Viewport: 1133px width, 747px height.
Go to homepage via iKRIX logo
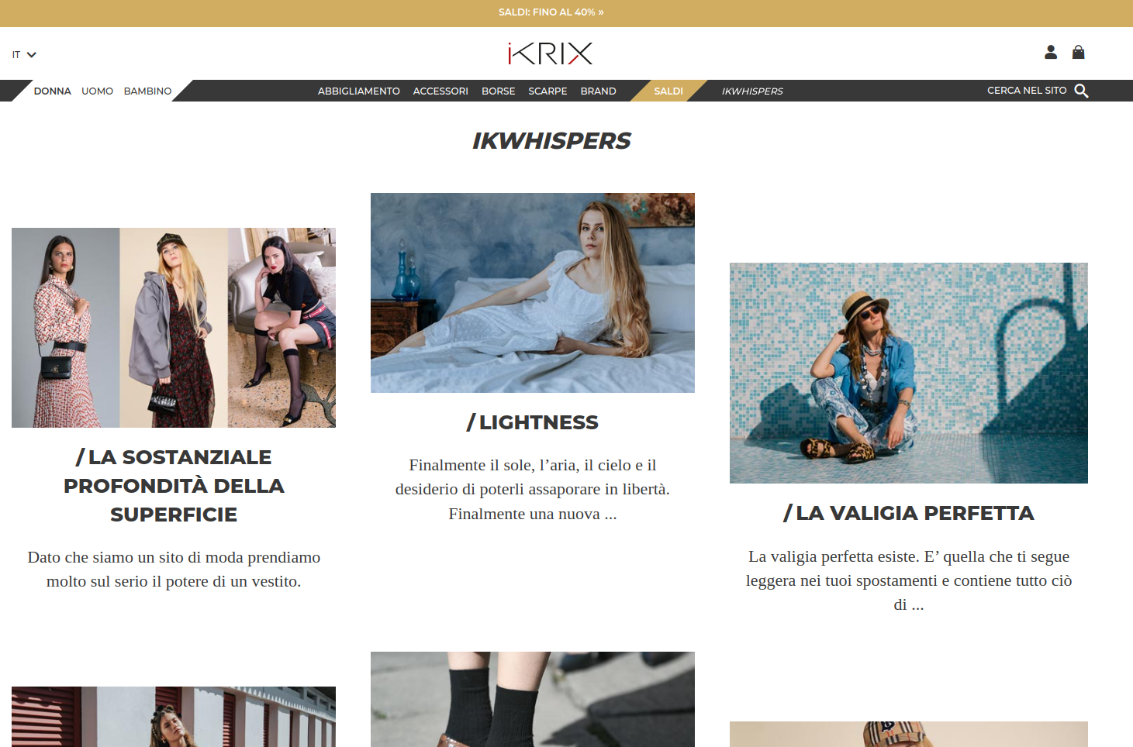pyautogui.click(x=551, y=53)
